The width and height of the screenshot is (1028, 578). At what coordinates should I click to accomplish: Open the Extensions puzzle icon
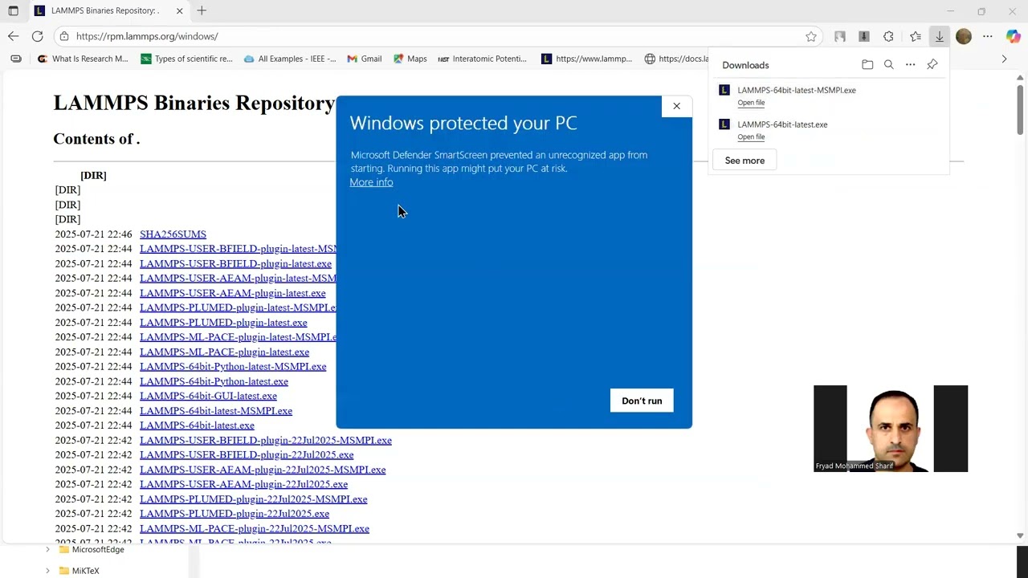tap(888, 36)
